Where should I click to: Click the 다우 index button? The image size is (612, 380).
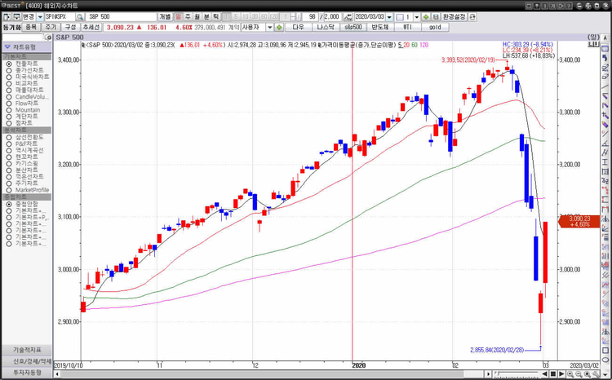click(298, 27)
